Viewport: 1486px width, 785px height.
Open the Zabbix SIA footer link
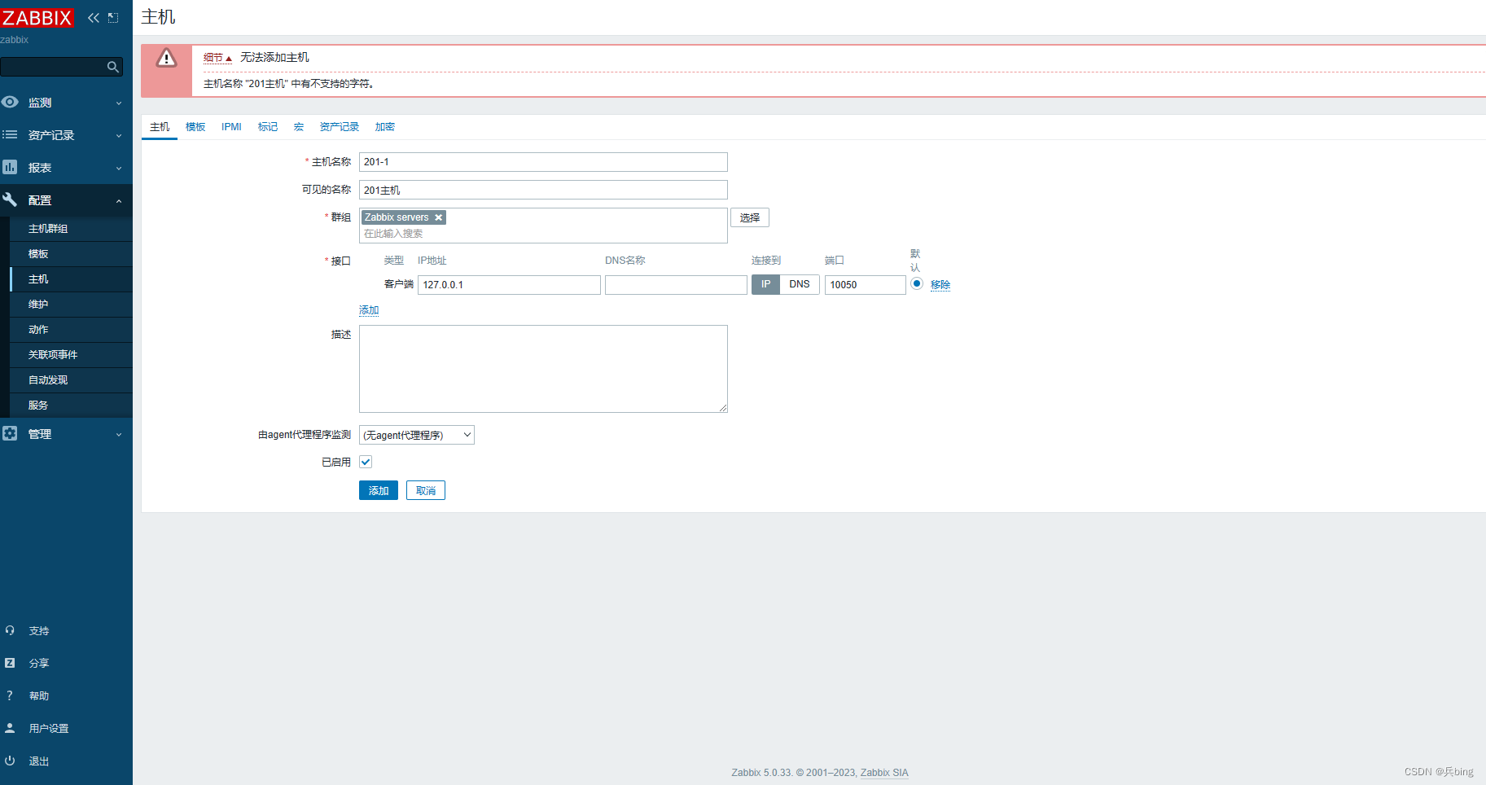pyautogui.click(x=884, y=773)
